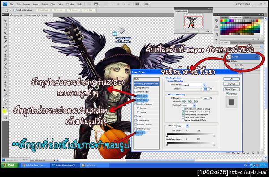
Task: Select the Lasso tool
Action: [x=5, y=29]
